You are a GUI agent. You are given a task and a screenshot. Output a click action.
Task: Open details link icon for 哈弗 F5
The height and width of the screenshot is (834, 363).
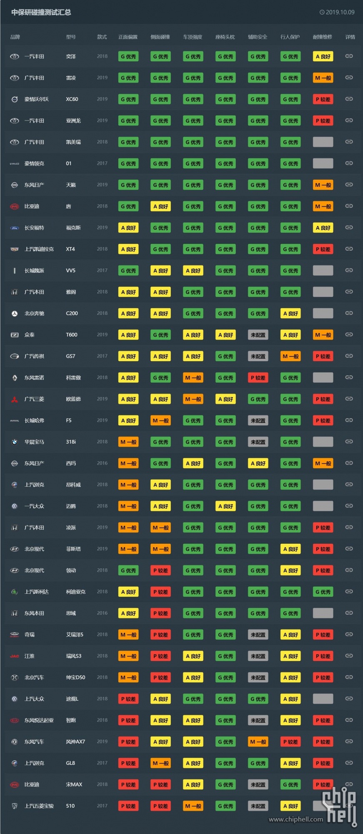(349, 420)
